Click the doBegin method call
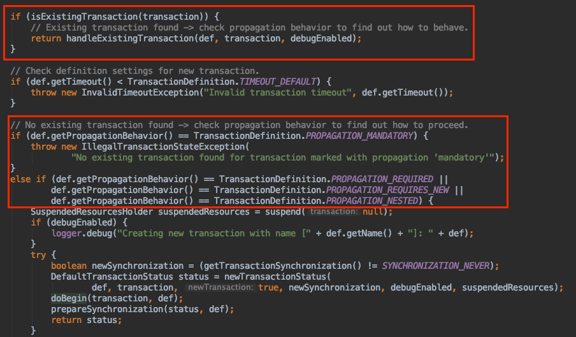The width and height of the screenshot is (576, 337). tap(69, 298)
